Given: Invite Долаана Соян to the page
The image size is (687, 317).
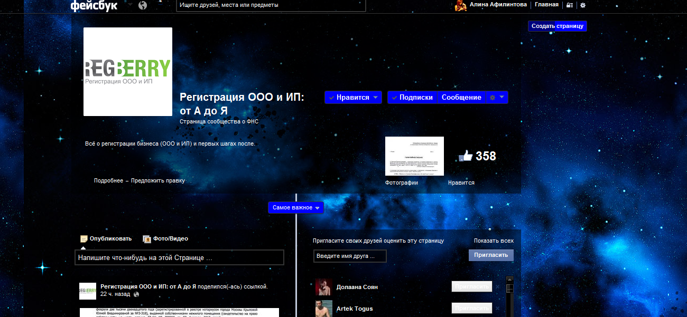Looking at the screenshot, I should tap(472, 287).
